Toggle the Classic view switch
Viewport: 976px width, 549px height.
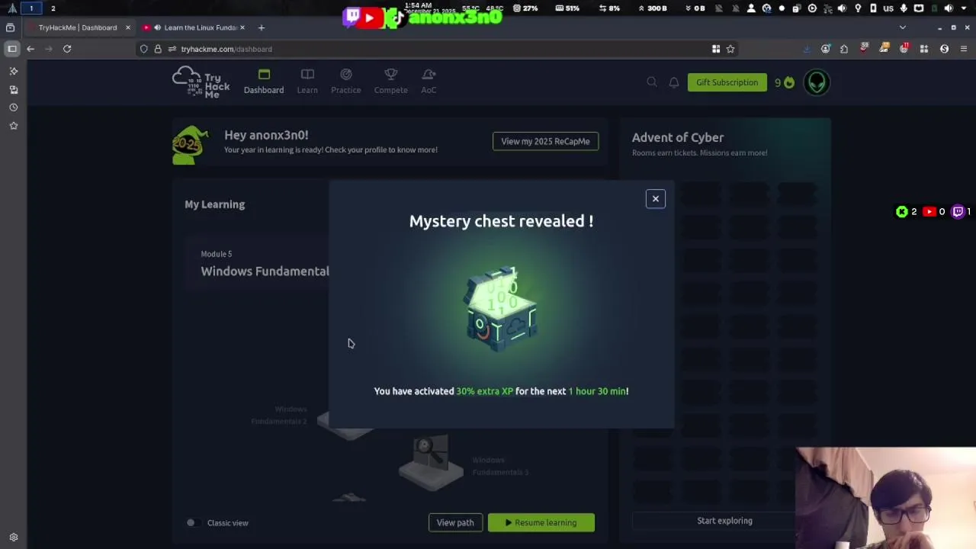pos(193,523)
